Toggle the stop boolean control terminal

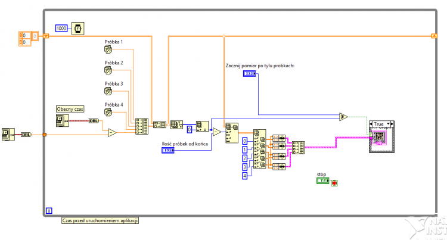tap(322, 181)
